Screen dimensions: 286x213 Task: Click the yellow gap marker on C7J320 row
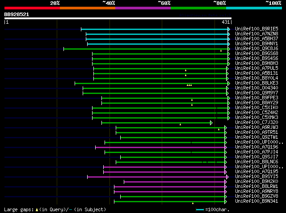pos(180,124)
